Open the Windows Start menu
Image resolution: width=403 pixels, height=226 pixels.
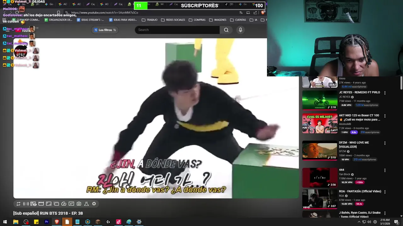click(5, 222)
